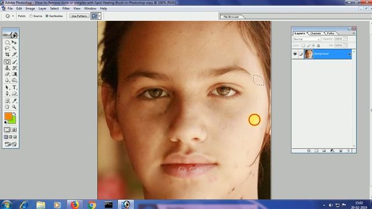Image resolution: width=372 pixels, height=209 pixels.
Task: Select the Notes tool
Action: click(x=7, y=100)
